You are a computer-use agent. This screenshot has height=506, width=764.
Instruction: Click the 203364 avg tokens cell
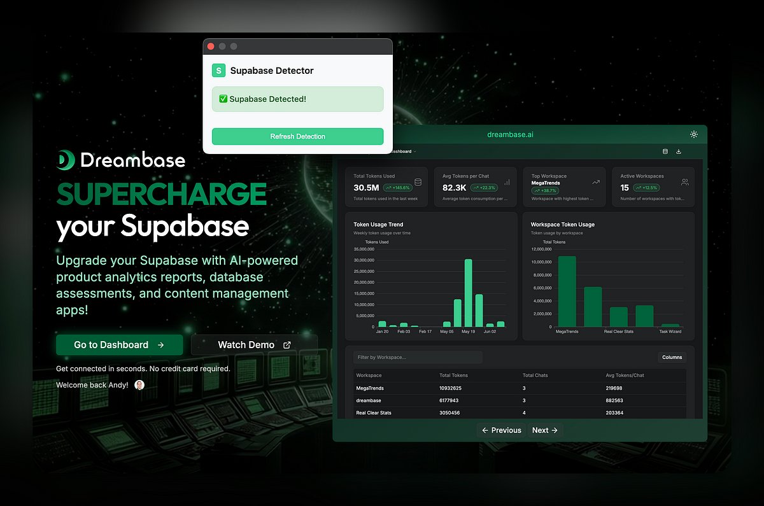[614, 413]
